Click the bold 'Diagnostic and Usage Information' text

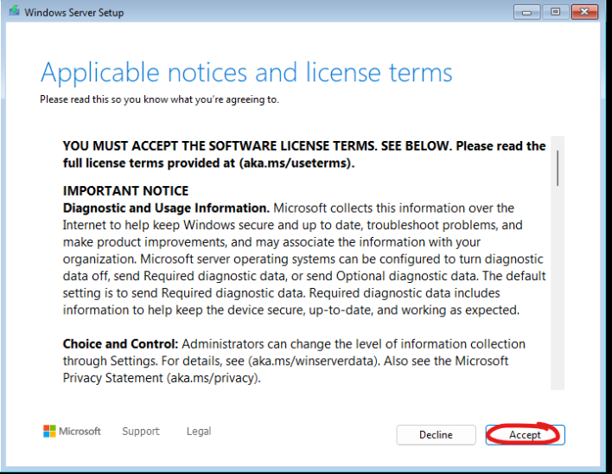(x=166, y=208)
